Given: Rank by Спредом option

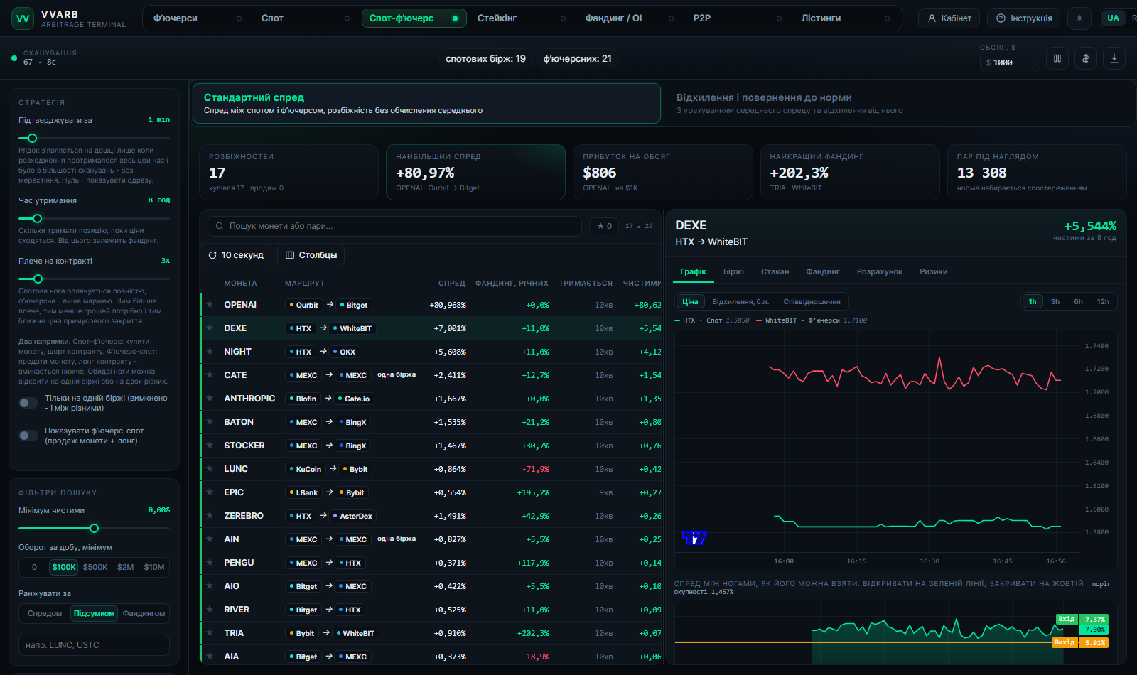Looking at the screenshot, I should point(45,613).
